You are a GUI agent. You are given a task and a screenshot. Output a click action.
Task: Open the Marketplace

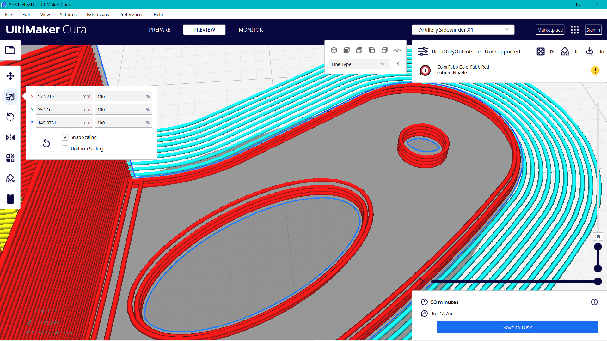point(550,30)
